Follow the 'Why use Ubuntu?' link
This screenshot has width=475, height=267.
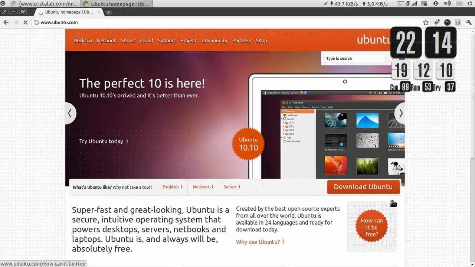coord(261,242)
